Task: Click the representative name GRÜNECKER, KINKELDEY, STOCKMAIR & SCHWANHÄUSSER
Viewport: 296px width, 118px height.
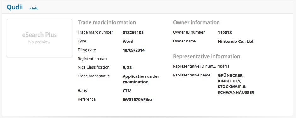Action: coord(236,84)
